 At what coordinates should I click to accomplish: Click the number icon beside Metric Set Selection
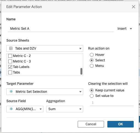click(11, 92)
